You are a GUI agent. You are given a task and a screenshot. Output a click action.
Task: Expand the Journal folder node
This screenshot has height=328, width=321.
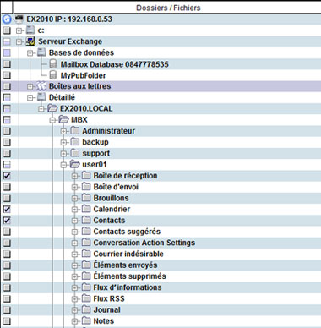coord(74,310)
